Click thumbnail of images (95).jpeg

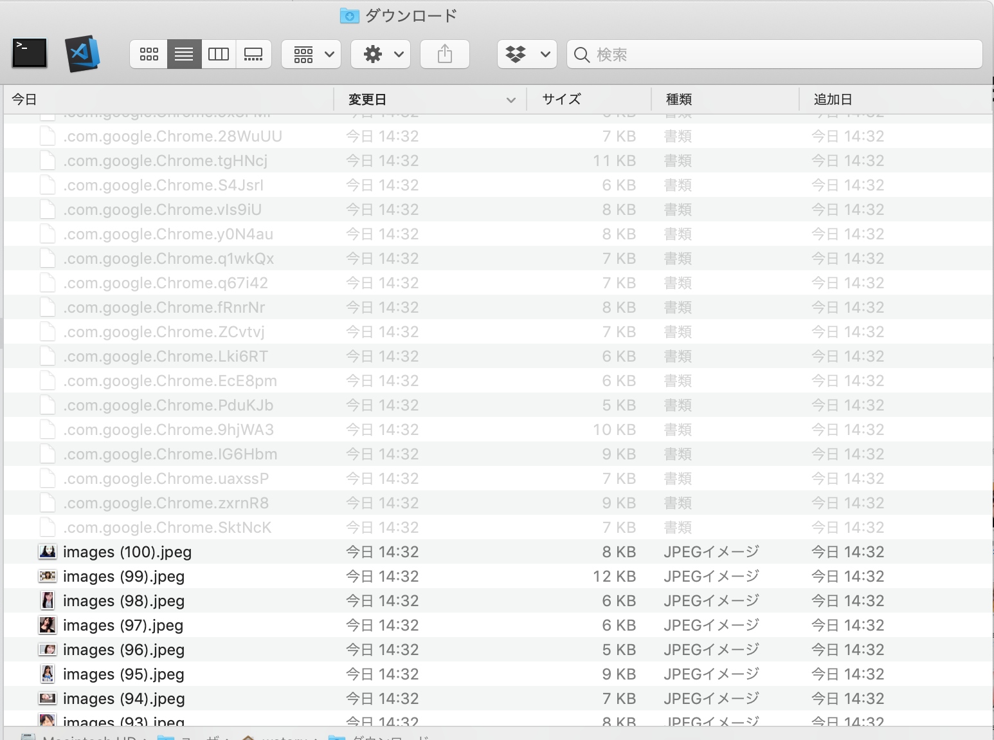(48, 674)
